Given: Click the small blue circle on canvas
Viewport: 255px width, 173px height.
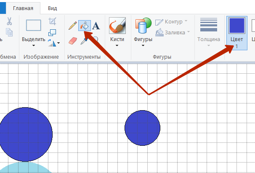Looking at the screenshot, I should coord(143,128).
